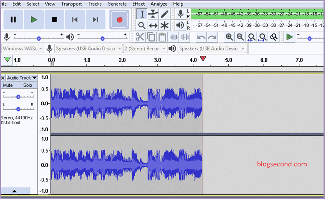
Task: Click the recording meter microphone icon
Action: point(180,14)
